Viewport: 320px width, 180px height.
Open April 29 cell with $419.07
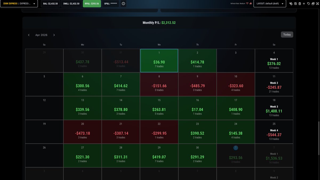pos(159,155)
